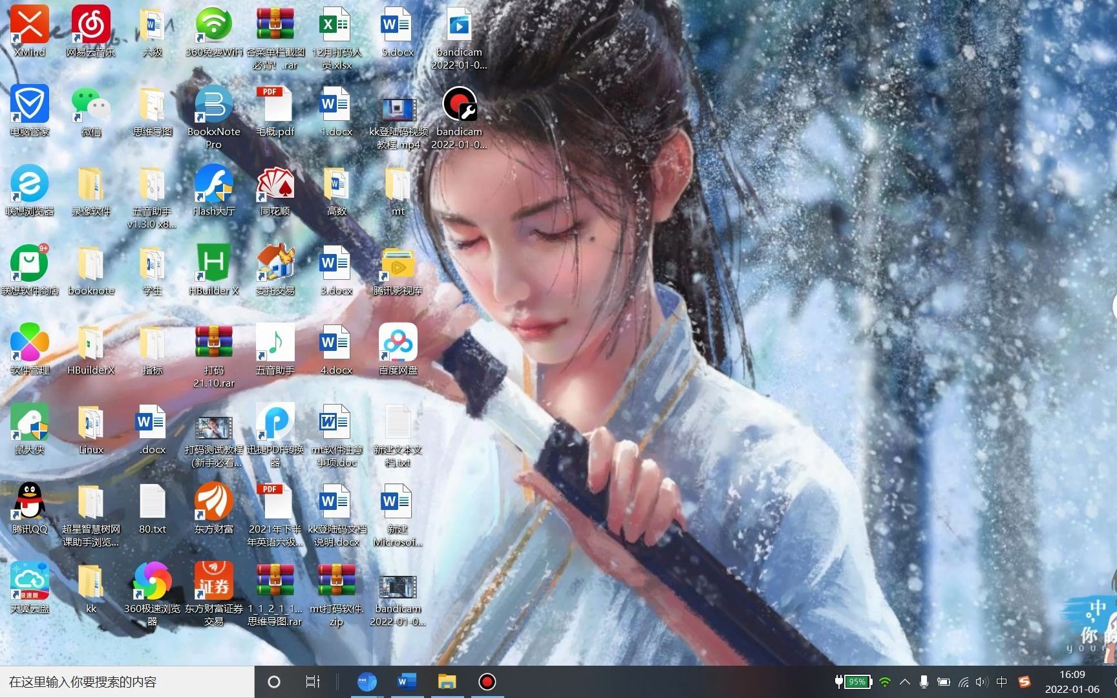Click the microphone tray icon
This screenshot has width=1117, height=698.
tap(924, 682)
